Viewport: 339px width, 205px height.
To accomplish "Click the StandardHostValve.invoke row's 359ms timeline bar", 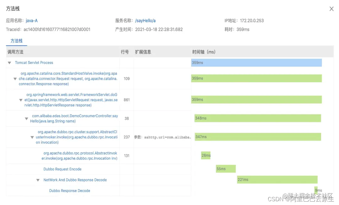I will tap(256, 78).
